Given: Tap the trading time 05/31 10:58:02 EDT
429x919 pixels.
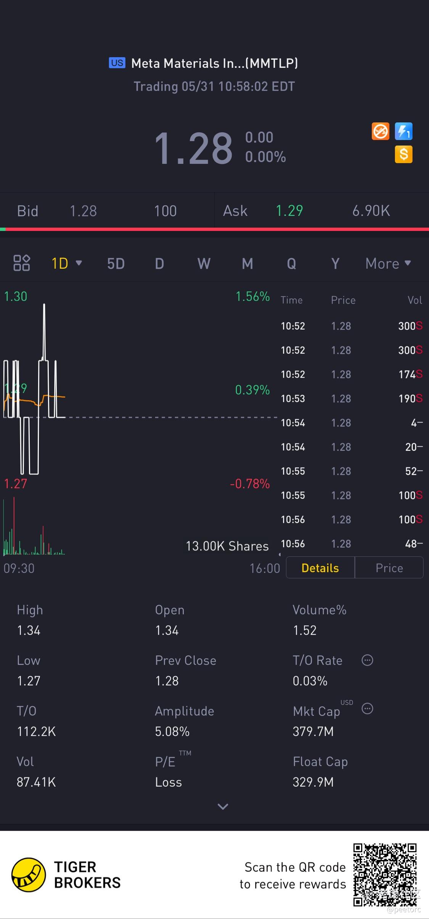Looking at the screenshot, I should [x=214, y=86].
